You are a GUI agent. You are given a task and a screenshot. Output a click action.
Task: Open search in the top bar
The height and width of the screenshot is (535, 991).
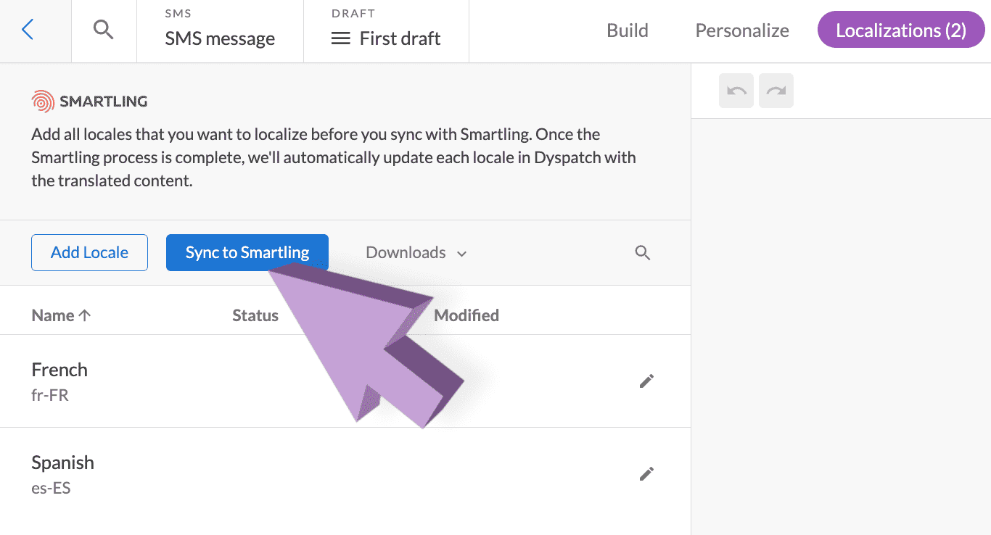pos(104,30)
